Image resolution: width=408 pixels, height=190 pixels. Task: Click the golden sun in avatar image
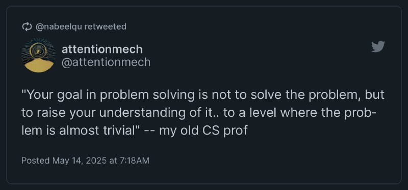[x=39, y=66]
